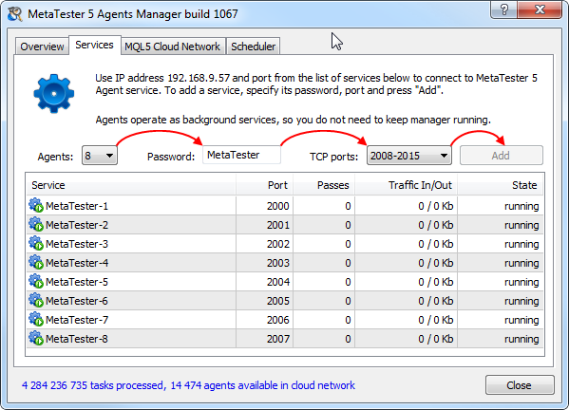Click the cloud network tasks processed link
This screenshot has height=410, width=569.
188,385
